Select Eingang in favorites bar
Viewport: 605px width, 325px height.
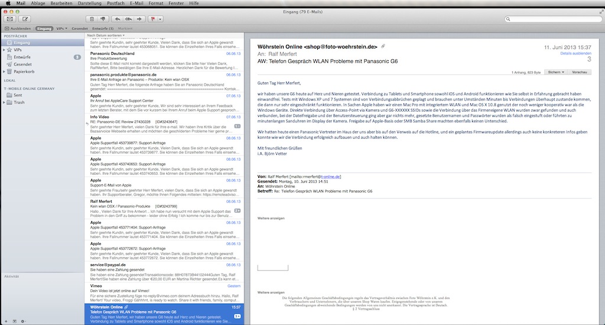pos(44,28)
